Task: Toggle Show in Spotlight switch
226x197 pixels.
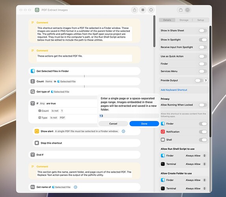Action: click(203, 40)
